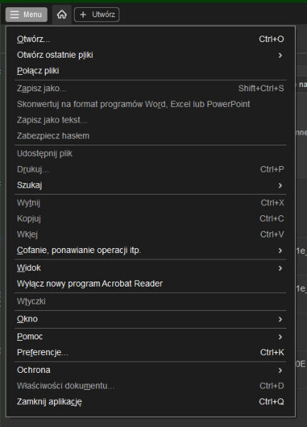Click the plus Utwórz button

[97, 14]
